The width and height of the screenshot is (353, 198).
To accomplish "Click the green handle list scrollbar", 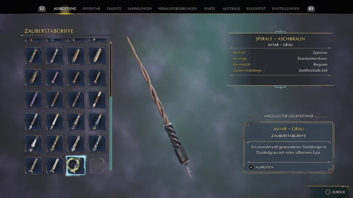I will (111, 133).
